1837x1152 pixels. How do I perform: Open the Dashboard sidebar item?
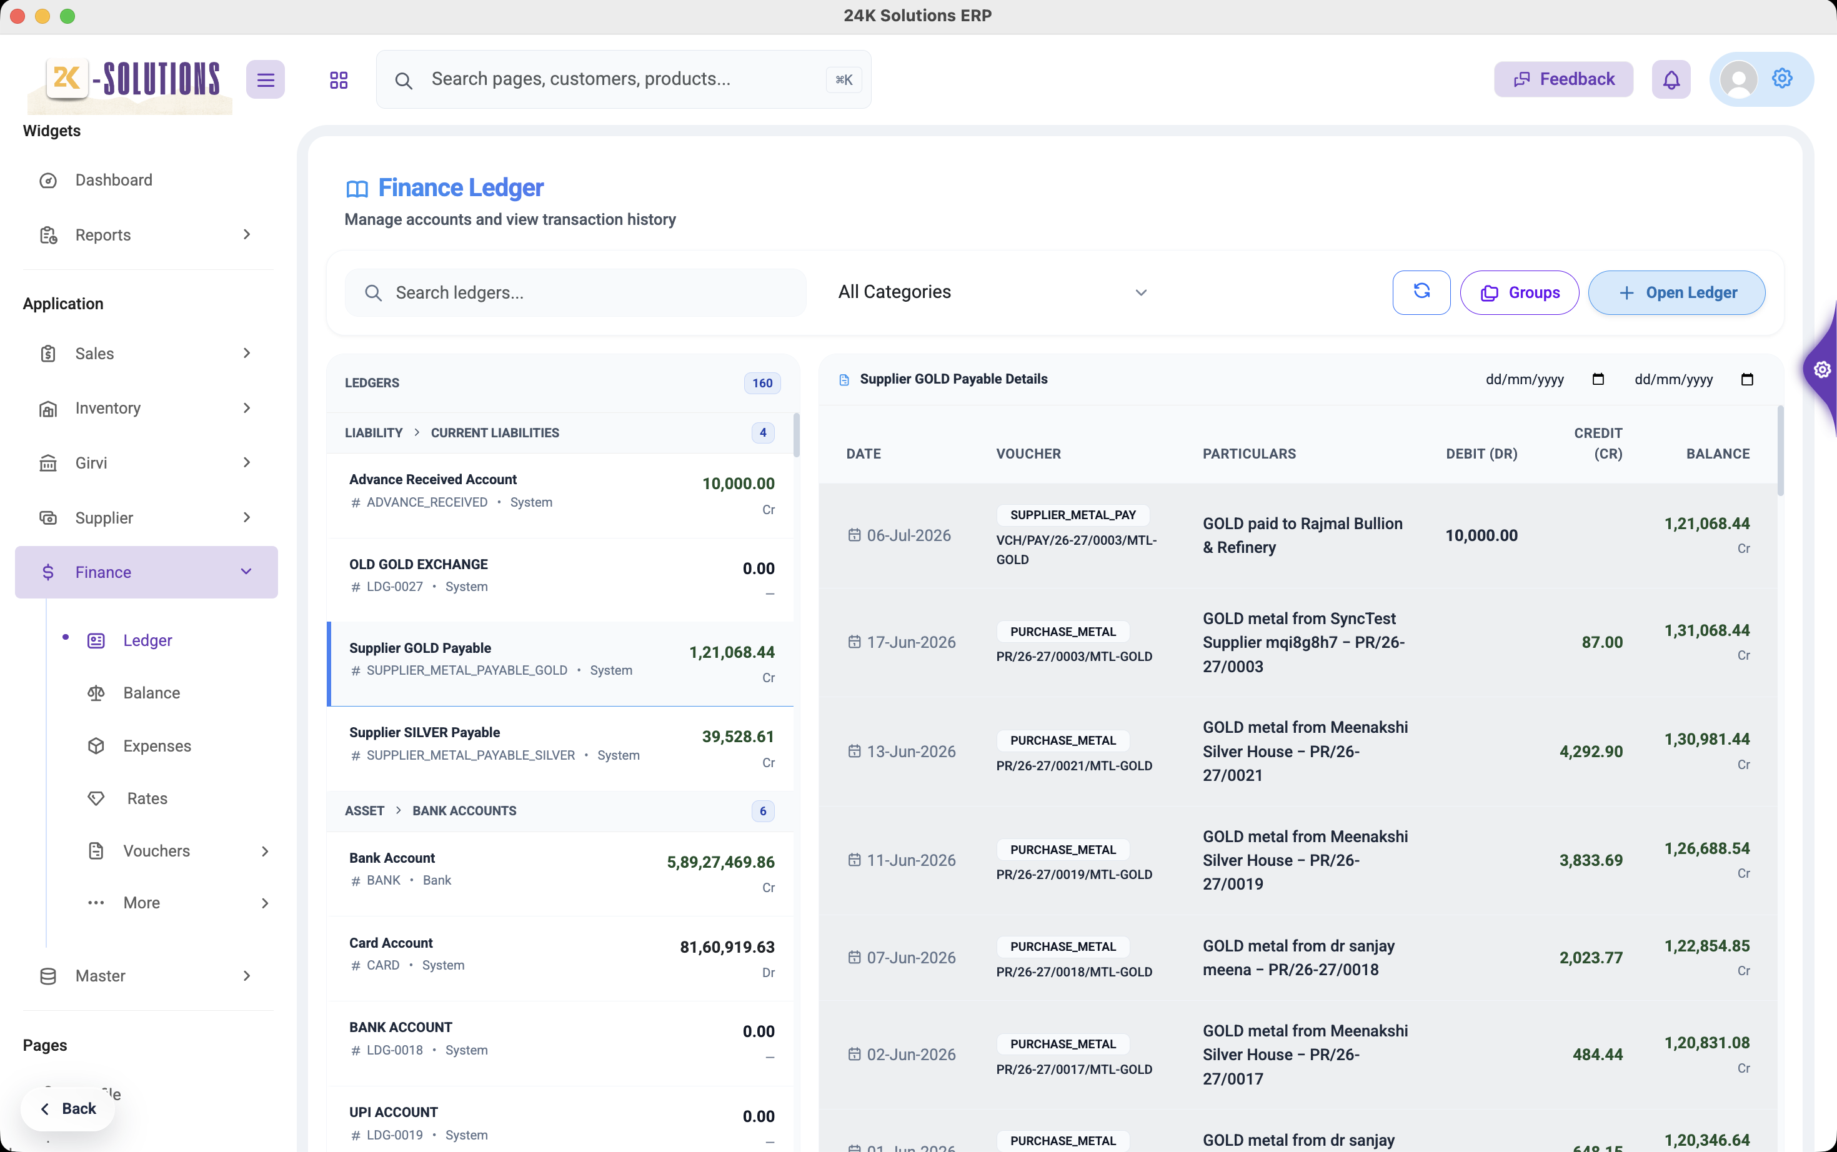pos(146,180)
